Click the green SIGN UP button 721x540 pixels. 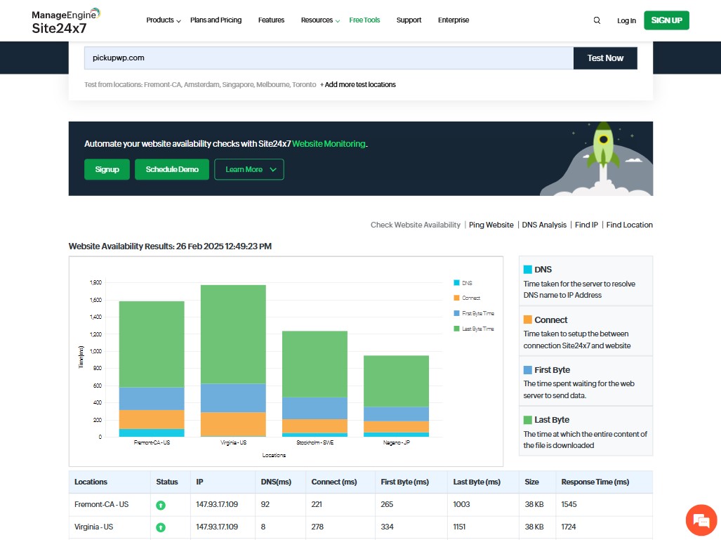pos(666,20)
